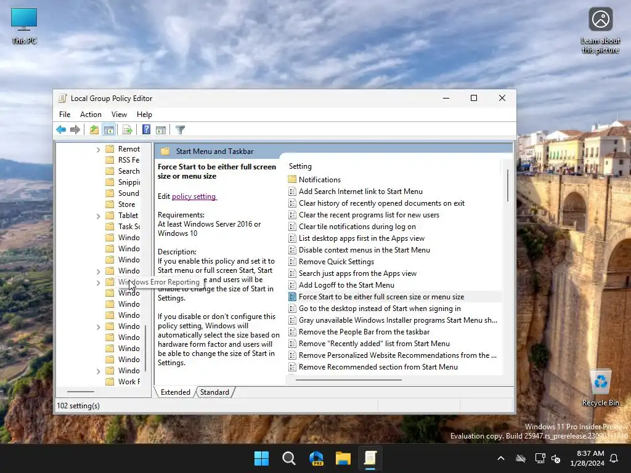Click the Start Menu and Taskbar header
Image resolution: width=631 pixels, height=473 pixels.
click(x=214, y=152)
